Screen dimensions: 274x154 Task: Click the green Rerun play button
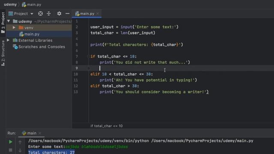[11, 142]
